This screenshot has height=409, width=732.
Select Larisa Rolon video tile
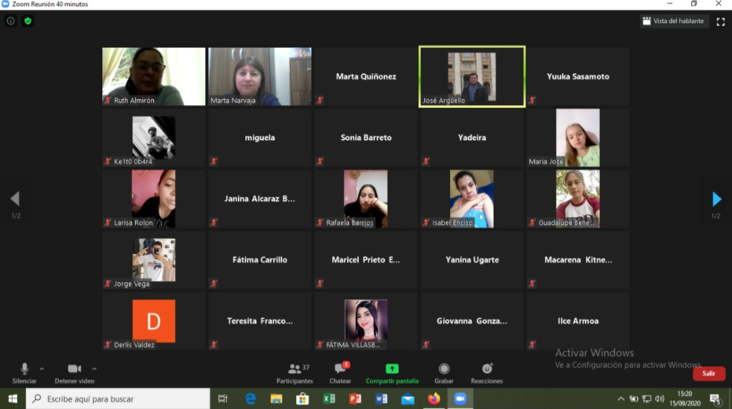point(154,199)
